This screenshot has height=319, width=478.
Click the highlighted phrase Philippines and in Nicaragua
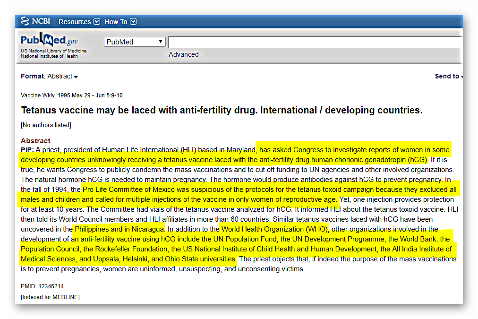click(119, 229)
